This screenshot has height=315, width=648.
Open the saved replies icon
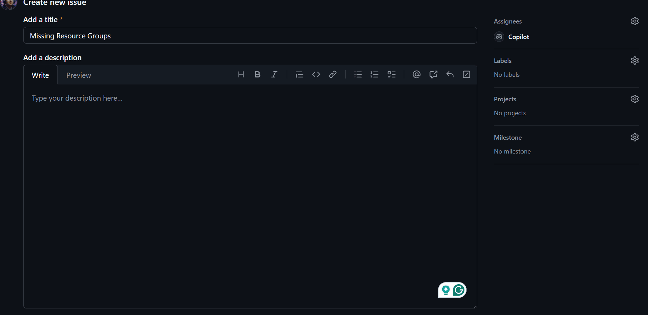point(450,74)
